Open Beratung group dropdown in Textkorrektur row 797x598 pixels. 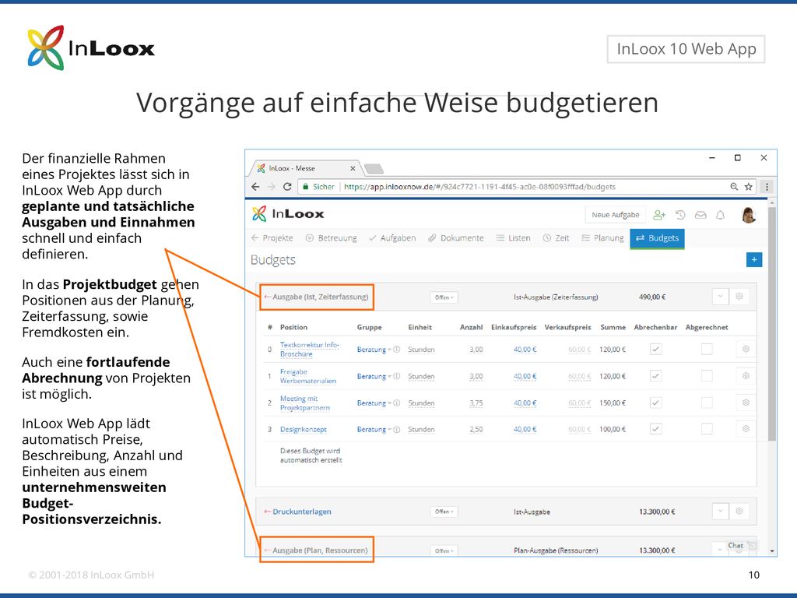coord(374,350)
